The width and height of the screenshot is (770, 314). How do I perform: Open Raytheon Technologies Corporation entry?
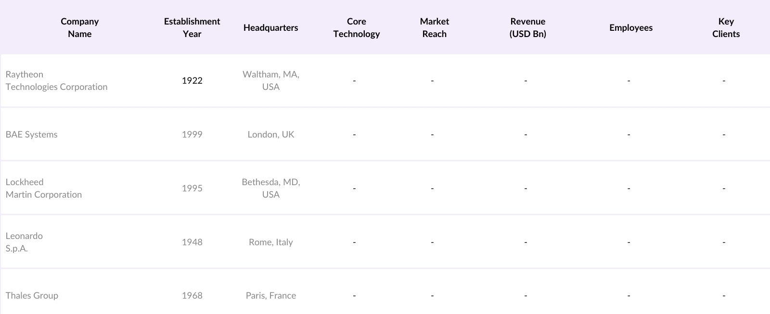[56, 81]
